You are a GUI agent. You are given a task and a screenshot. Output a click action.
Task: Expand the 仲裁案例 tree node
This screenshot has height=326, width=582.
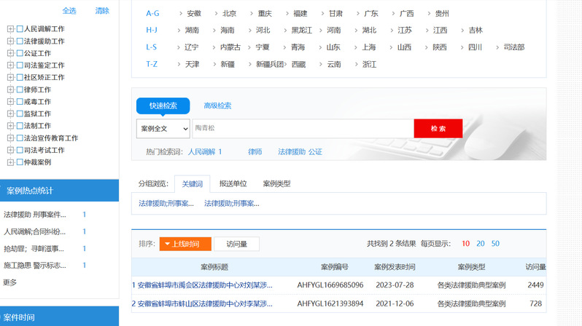(x=10, y=162)
